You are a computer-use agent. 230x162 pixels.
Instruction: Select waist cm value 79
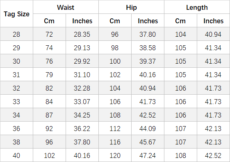click(49, 75)
